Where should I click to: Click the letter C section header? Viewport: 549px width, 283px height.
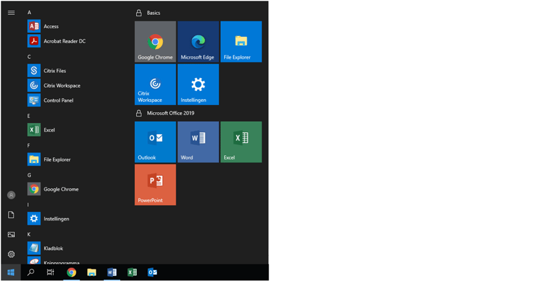click(29, 57)
